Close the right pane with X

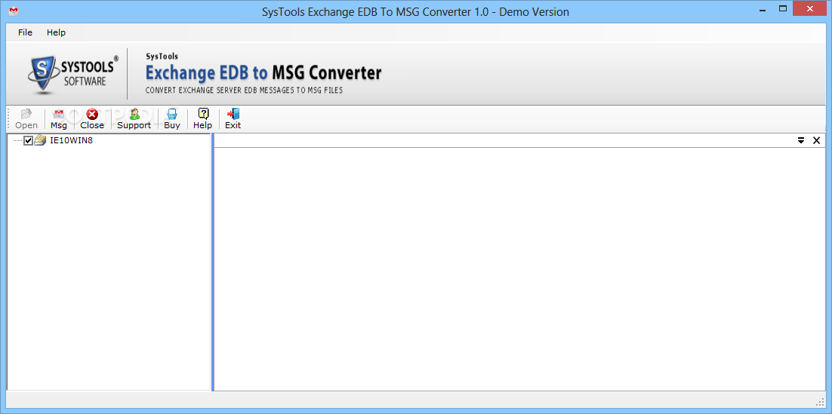coord(817,140)
